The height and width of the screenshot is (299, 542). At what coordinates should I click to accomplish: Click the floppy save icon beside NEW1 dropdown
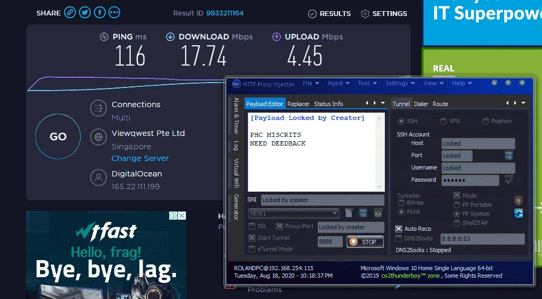pyautogui.click(x=363, y=213)
